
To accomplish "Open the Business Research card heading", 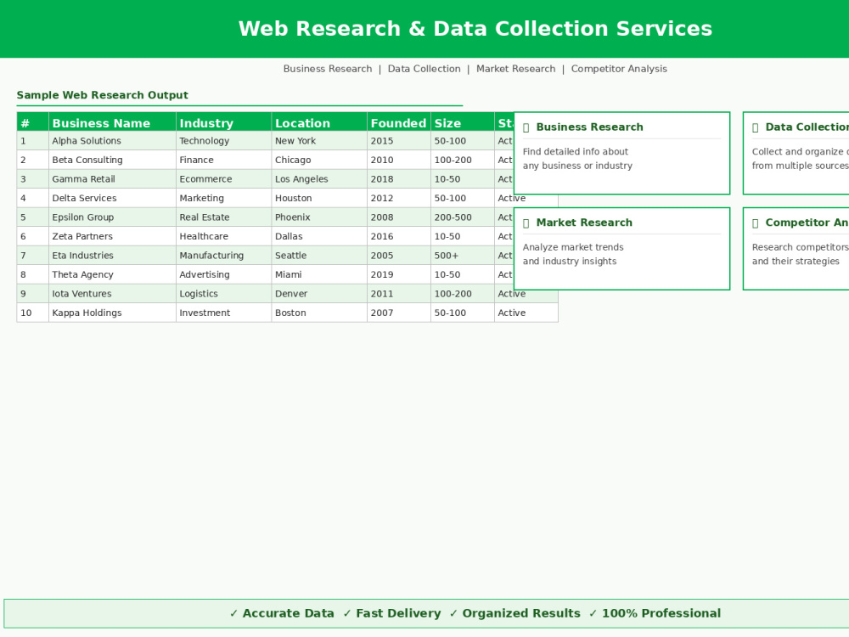I will pos(590,127).
